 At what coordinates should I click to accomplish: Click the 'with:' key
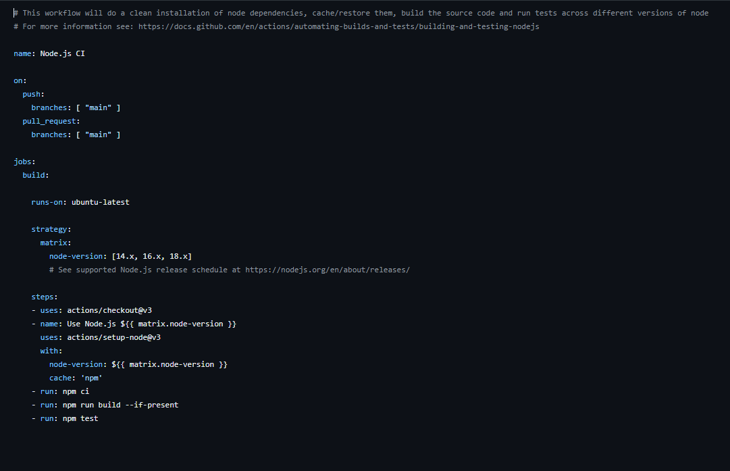(x=51, y=351)
